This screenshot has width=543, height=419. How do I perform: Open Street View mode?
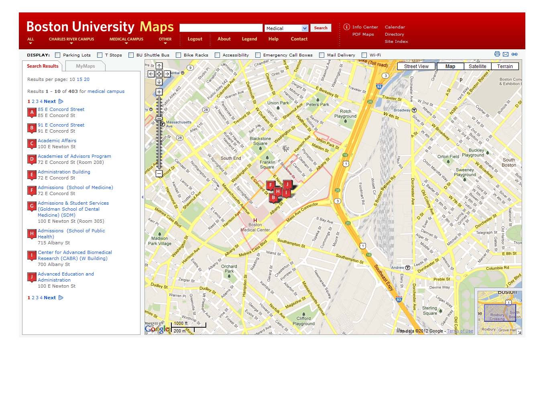[416, 66]
